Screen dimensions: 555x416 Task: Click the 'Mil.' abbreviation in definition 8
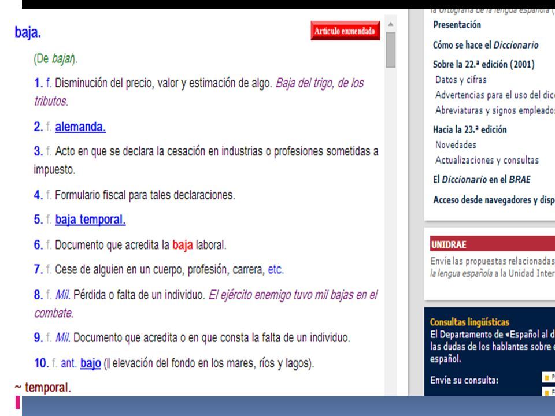62,294
